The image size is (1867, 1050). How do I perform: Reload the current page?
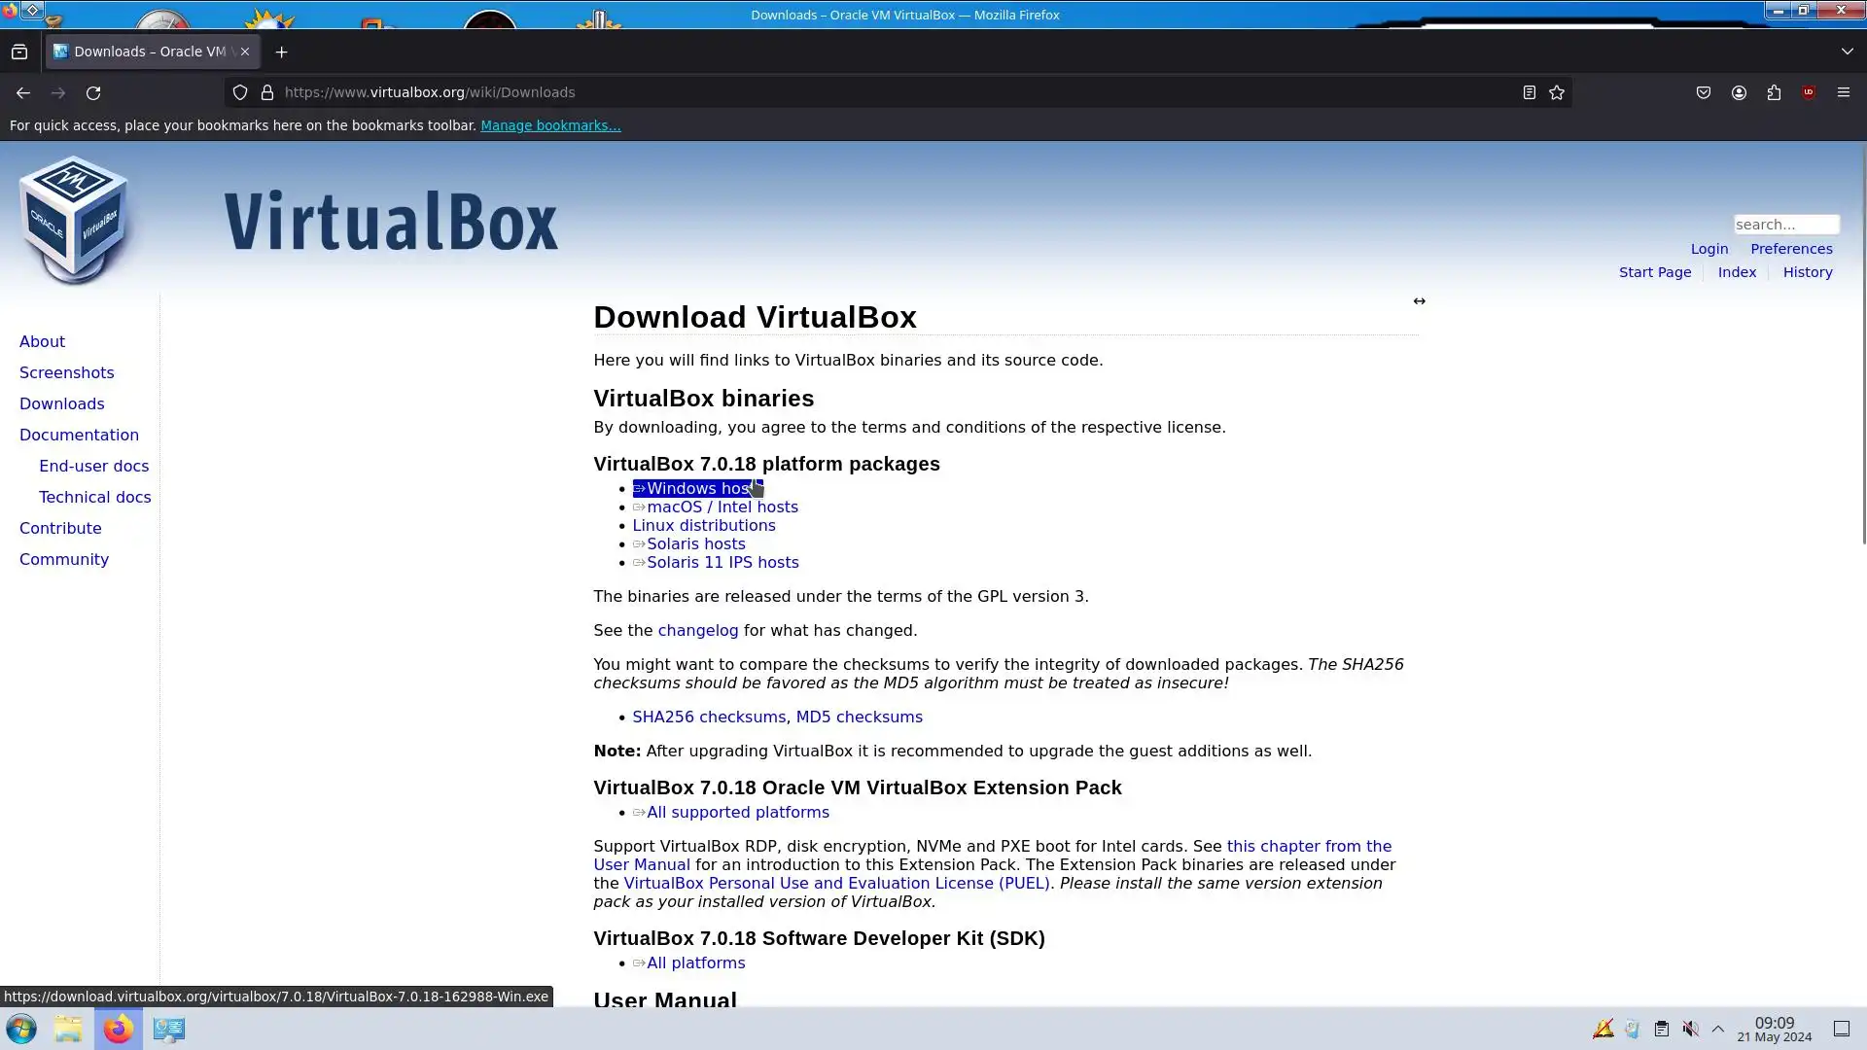(93, 92)
